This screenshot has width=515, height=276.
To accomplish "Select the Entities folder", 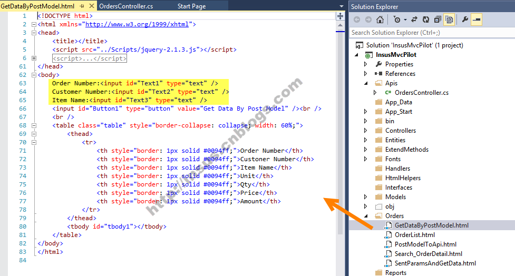I will (x=395, y=140).
